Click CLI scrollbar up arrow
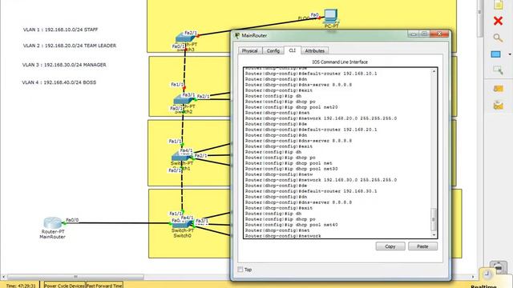 pos(434,71)
